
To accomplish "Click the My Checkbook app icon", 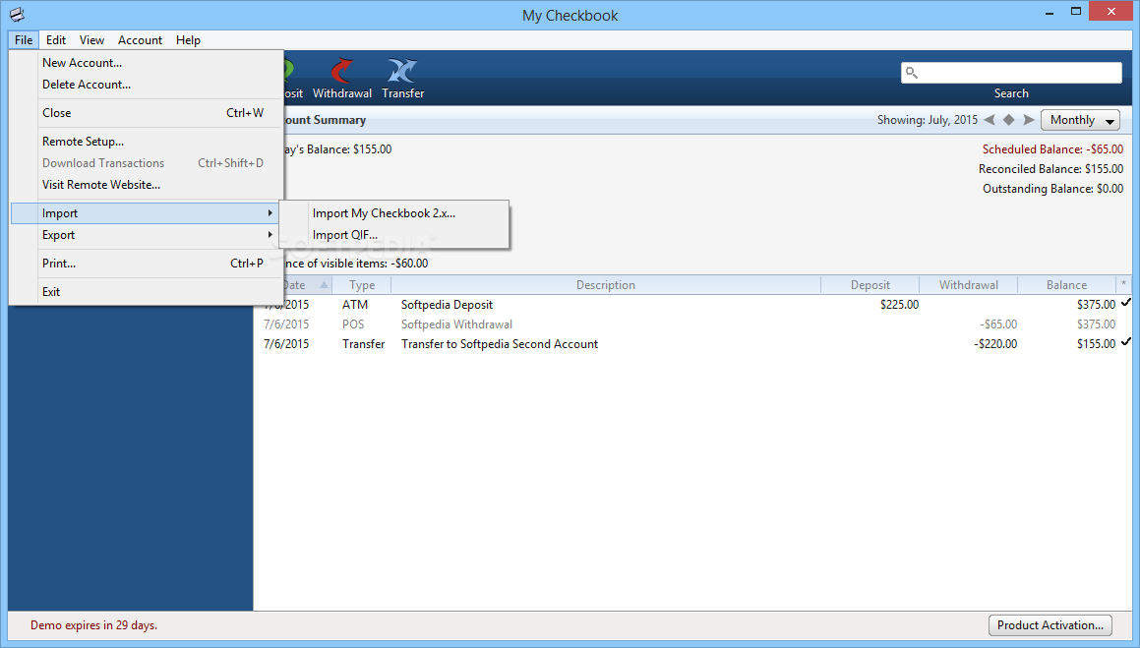I will click(x=18, y=15).
